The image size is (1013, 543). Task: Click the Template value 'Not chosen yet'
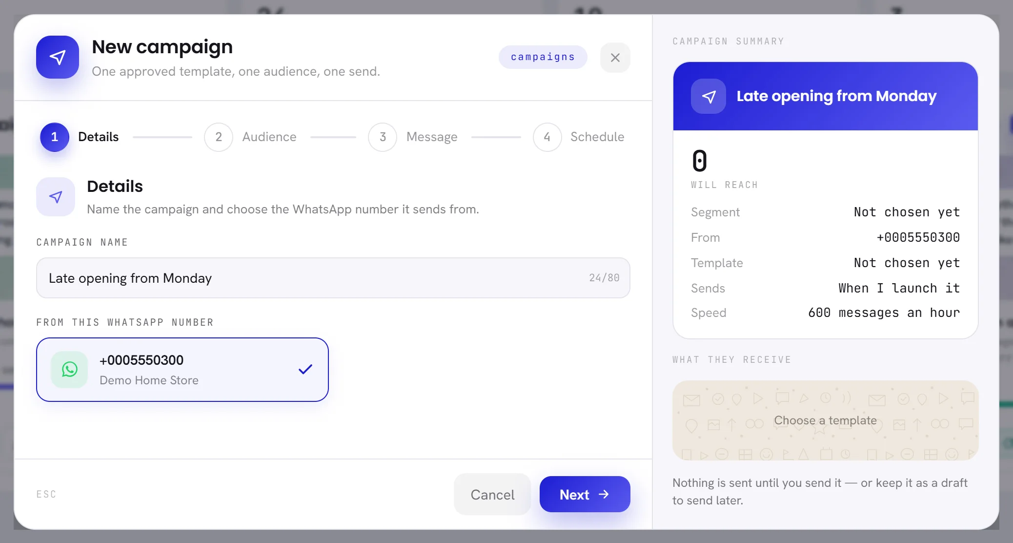point(907,263)
